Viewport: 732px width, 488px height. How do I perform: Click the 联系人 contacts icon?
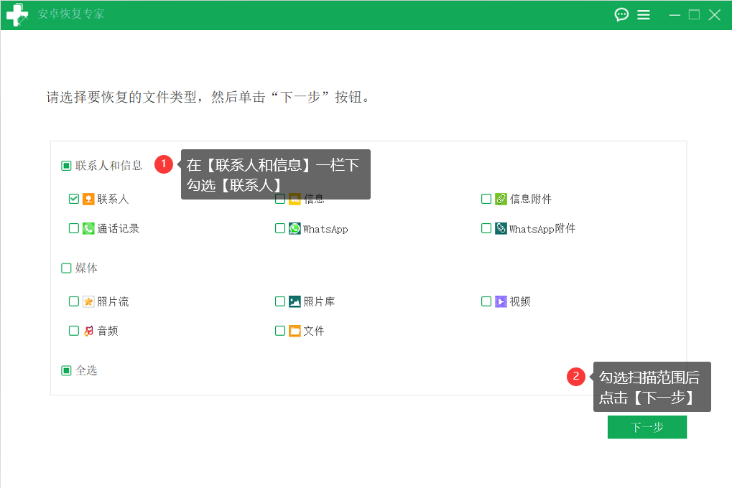coord(87,199)
